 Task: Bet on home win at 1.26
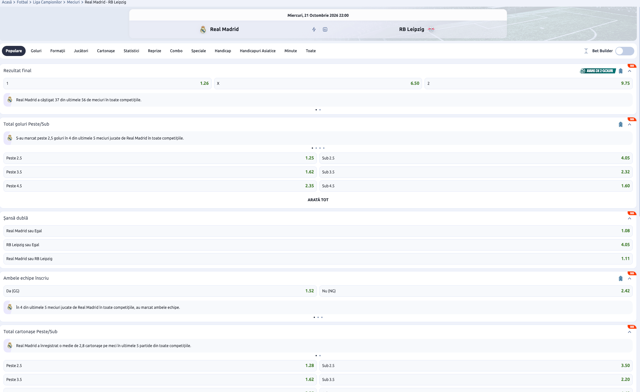pos(107,84)
